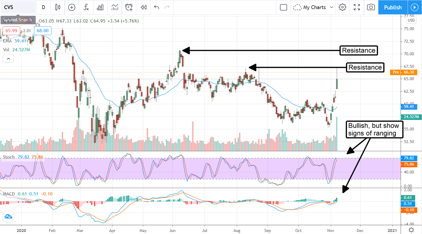The width and height of the screenshot is (422, 234).
Task: Click the compare or add symbol icon
Action: pos(72,7)
